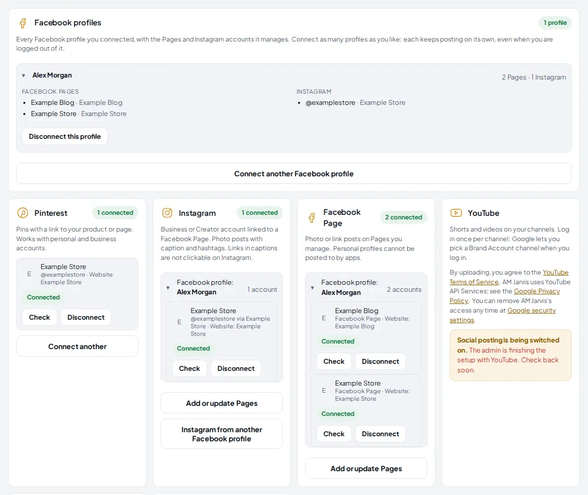Click the '1 account' count in Instagram
The width and height of the screenshot is (588, 495).
click(262, 290)
